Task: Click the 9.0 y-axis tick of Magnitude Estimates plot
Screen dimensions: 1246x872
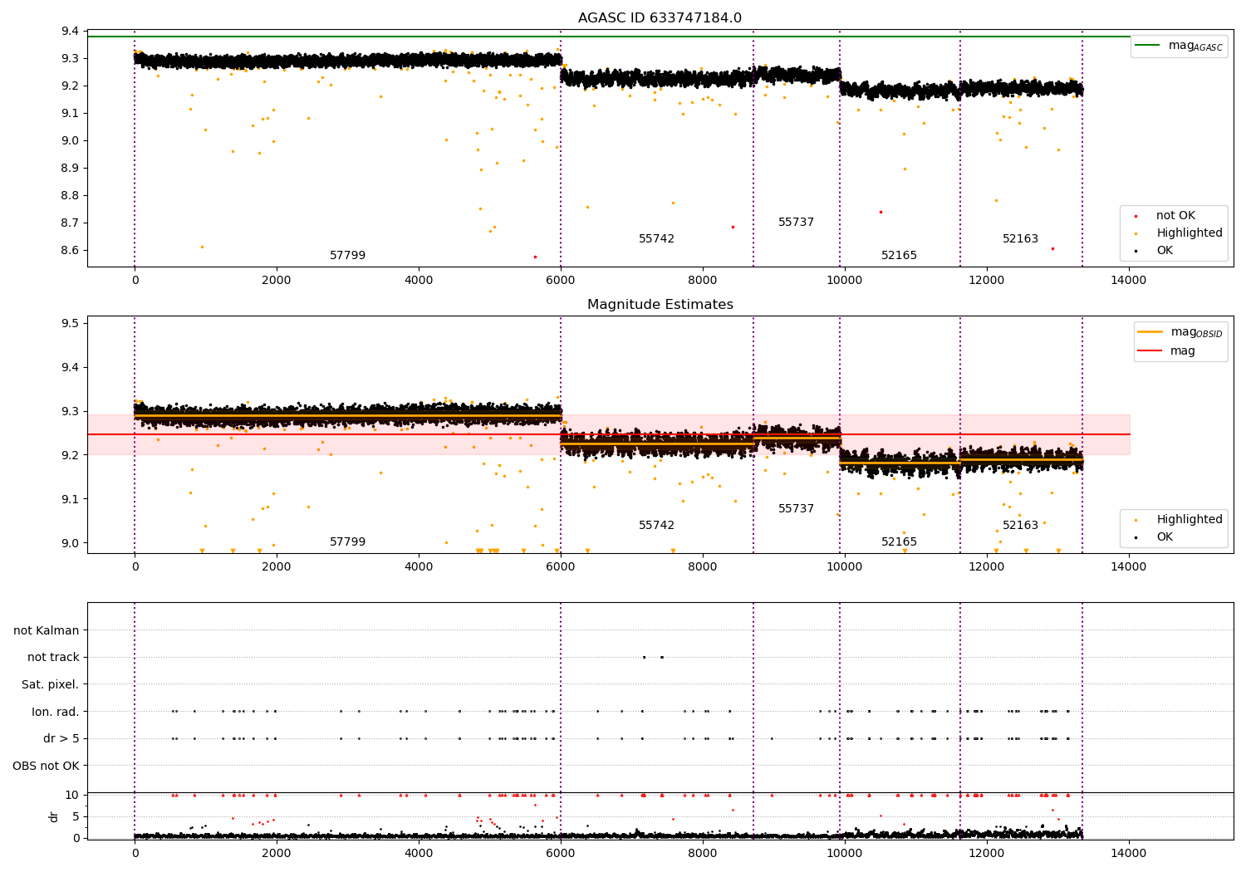Action: pyautogui.click(x=71, y=543)
